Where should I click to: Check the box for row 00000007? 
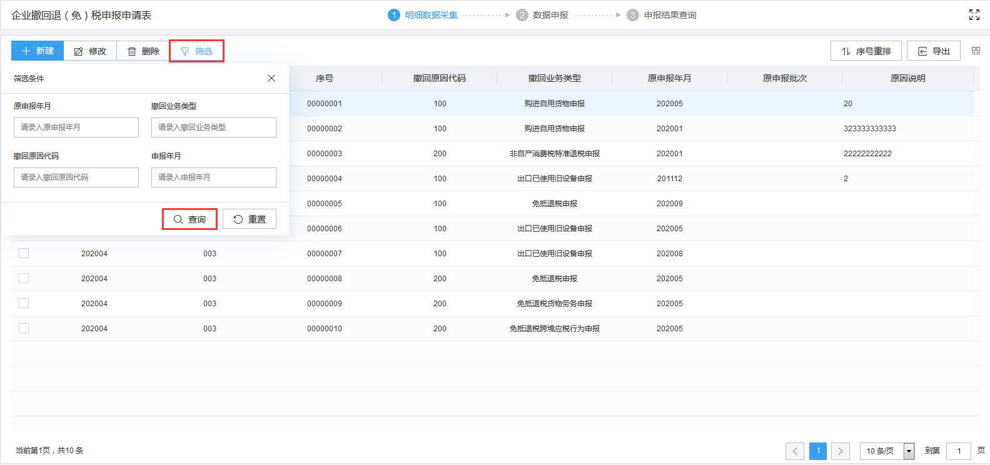point(24,253)
